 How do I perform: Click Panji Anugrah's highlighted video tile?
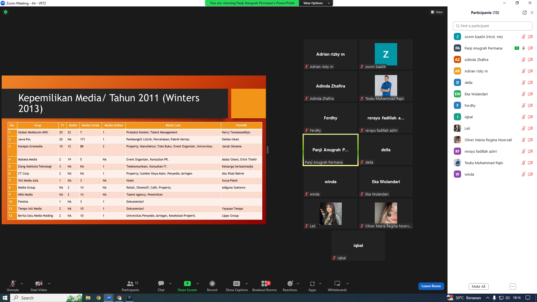click(x=331, y=150)
